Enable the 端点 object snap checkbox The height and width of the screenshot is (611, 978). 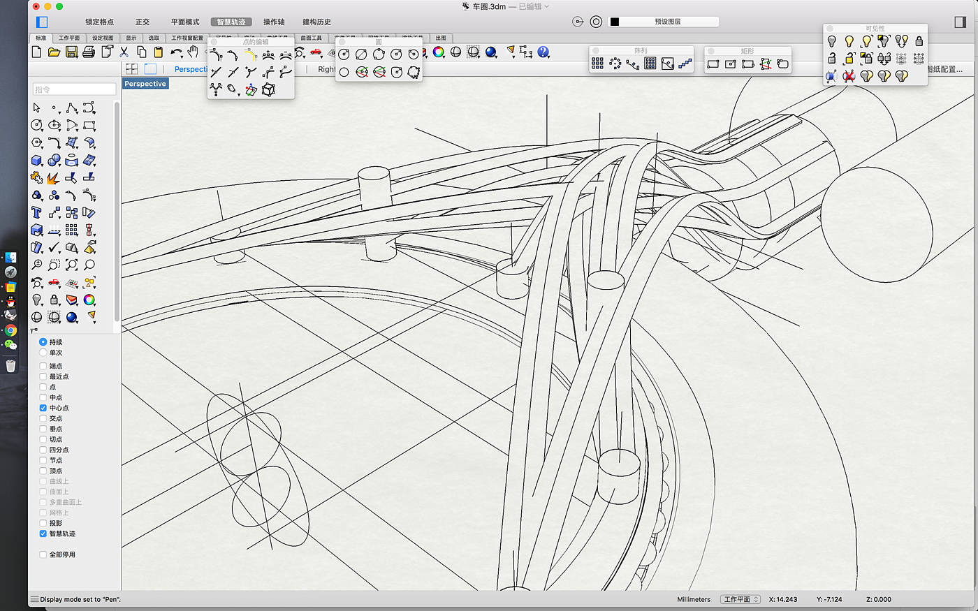[43, 366]
